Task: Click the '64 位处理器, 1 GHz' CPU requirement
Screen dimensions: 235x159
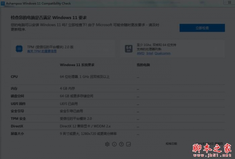Action: click(x=85, y=77)
